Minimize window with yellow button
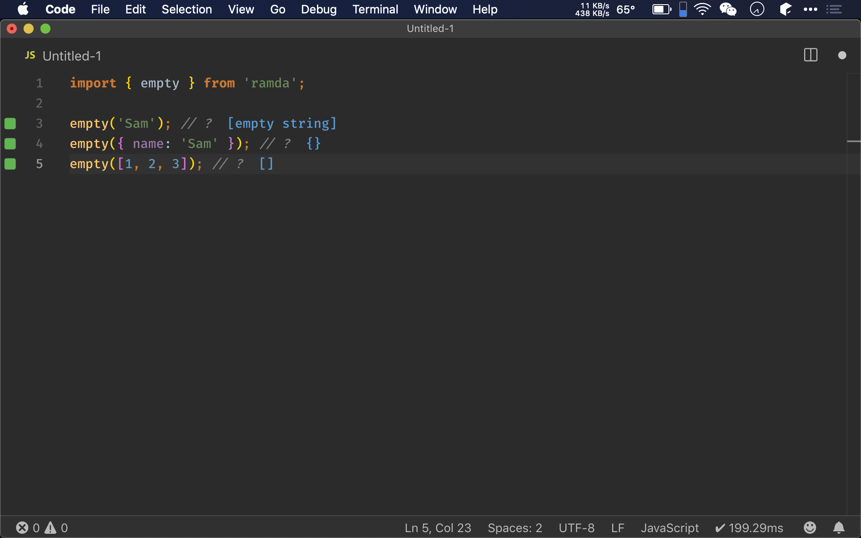This screenshot has height=538, width=861. [x=29, y=29]
